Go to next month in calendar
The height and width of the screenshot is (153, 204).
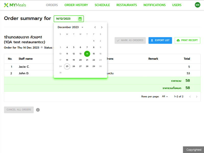pyautogui.click(x=102, y=27)
